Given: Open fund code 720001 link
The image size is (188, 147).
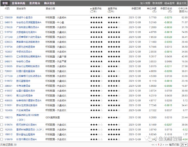Looking at the screenshot, I should pos(9,71).
